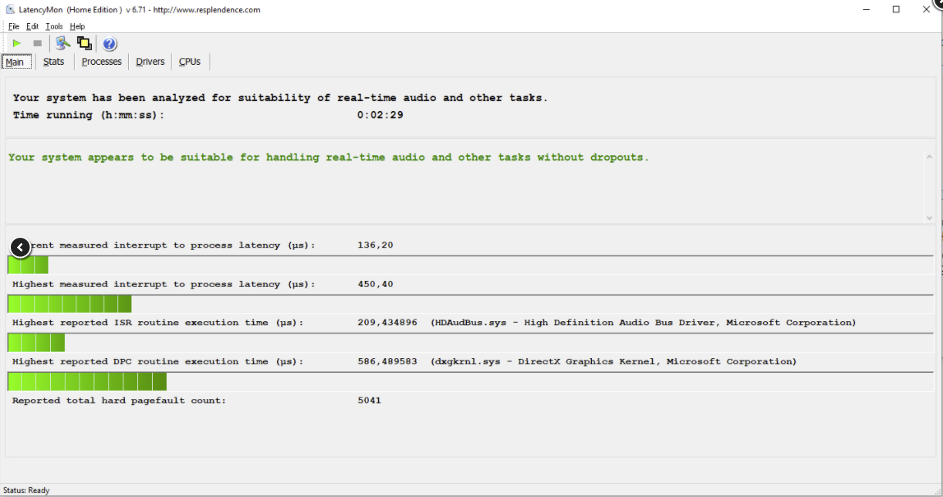Click 'Highest reported DPC routine execution time' label

click(158, 361)
